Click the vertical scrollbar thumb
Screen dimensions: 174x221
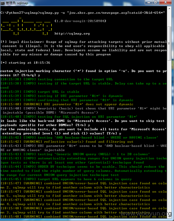click(x=169, y=43)
